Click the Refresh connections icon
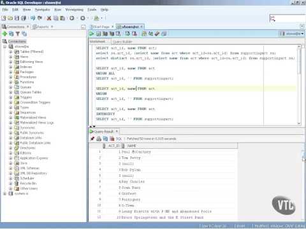The height and width of the screenshot is (229, 306). click(11, 34)
